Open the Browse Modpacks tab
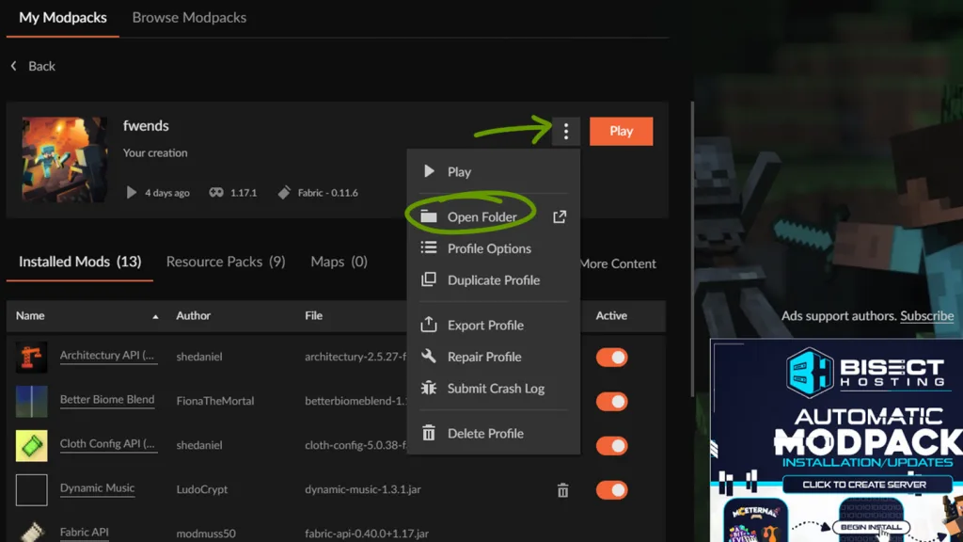The width and height of the screenshot is (963, 542). [189, 18]
